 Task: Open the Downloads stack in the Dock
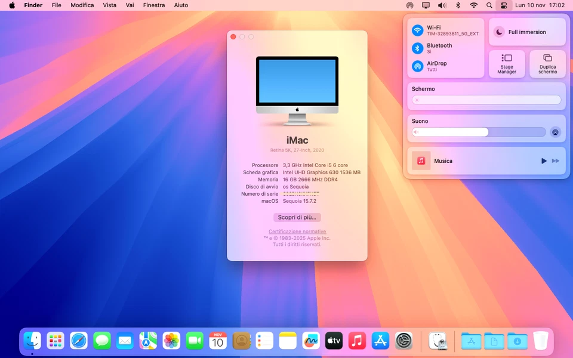click(517, 341)
